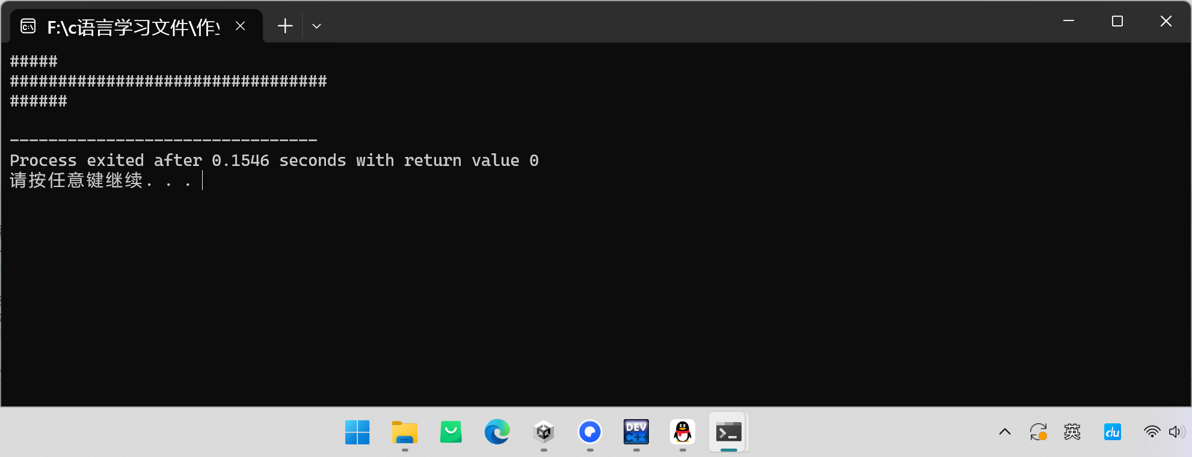Viewport: 1192px width, 457px height.
Task: Click the console icon on the tab
Action: click(28, 26)
